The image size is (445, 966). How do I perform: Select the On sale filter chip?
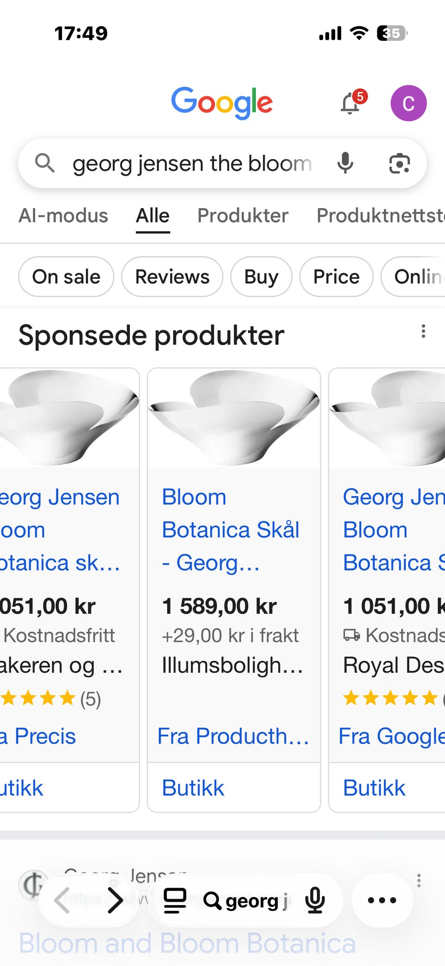pos(66,277)
